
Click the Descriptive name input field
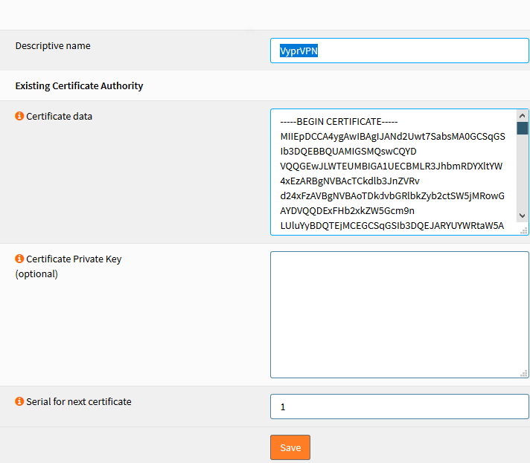(399, 51)
